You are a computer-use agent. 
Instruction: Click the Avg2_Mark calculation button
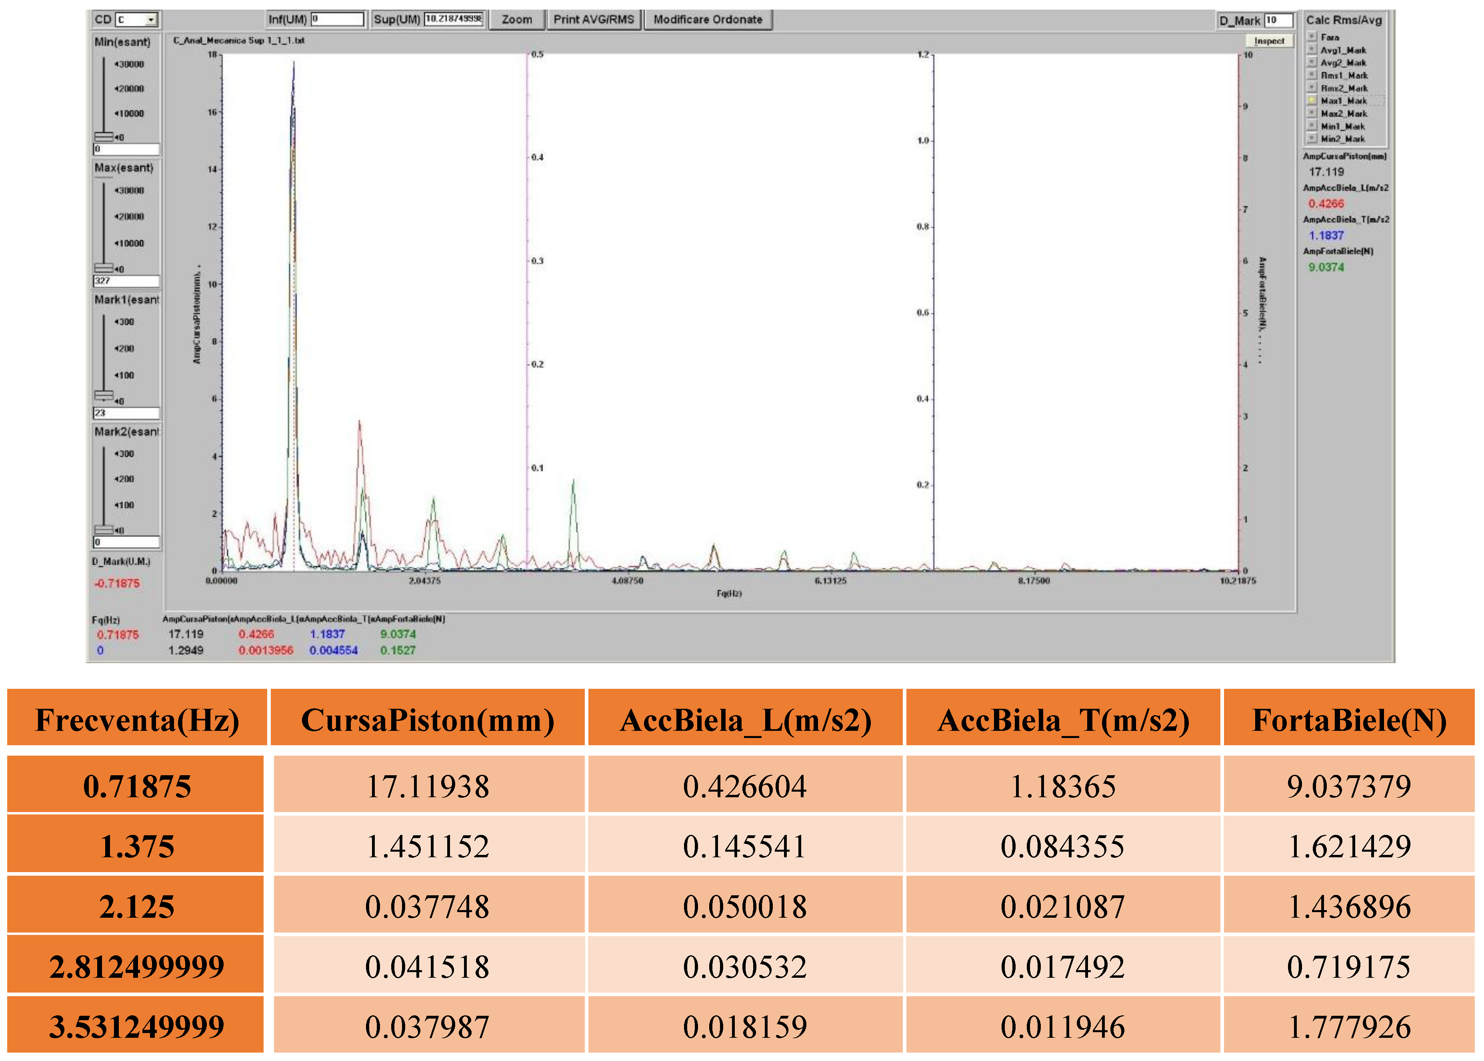[1312, 63]
